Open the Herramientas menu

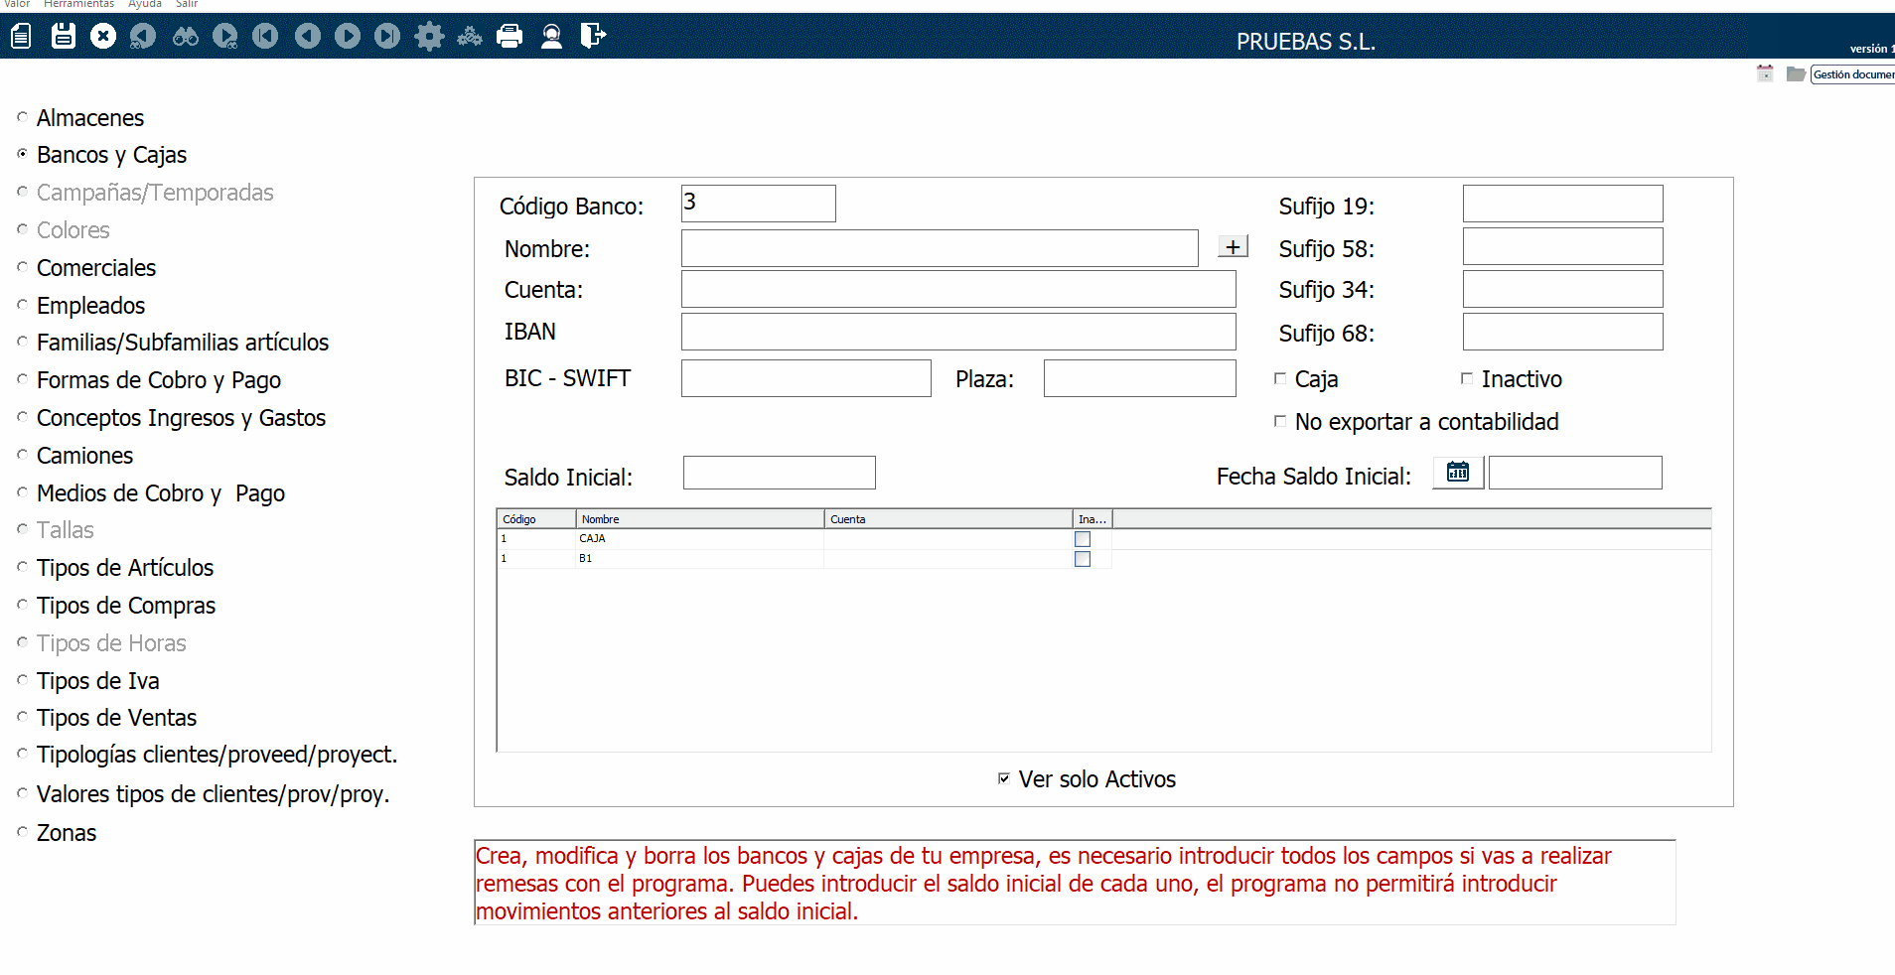78,4
